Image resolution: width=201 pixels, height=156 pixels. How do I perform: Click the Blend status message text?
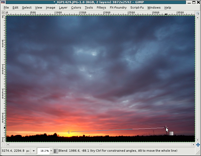(x=118, y=151)
